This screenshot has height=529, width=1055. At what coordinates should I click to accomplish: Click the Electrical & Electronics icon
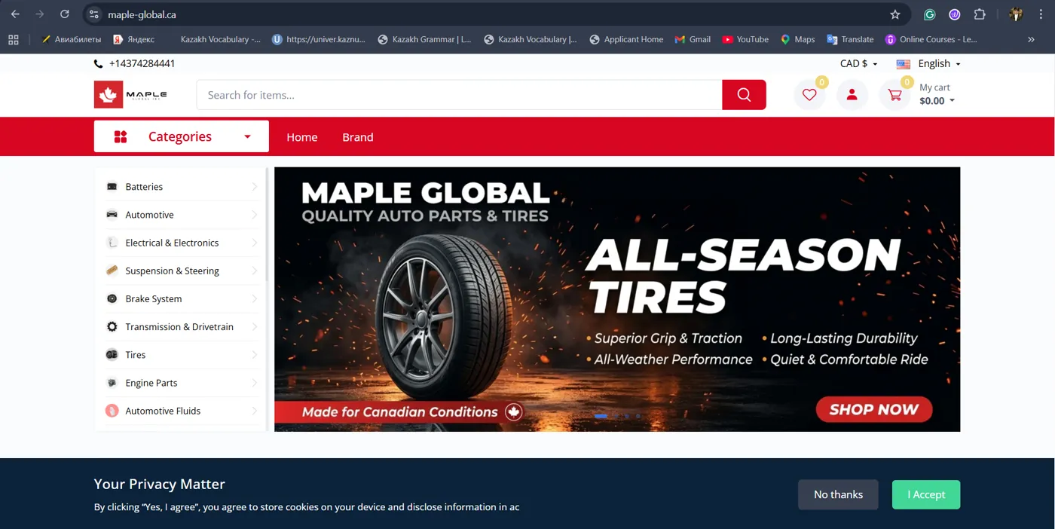point(112,243)
